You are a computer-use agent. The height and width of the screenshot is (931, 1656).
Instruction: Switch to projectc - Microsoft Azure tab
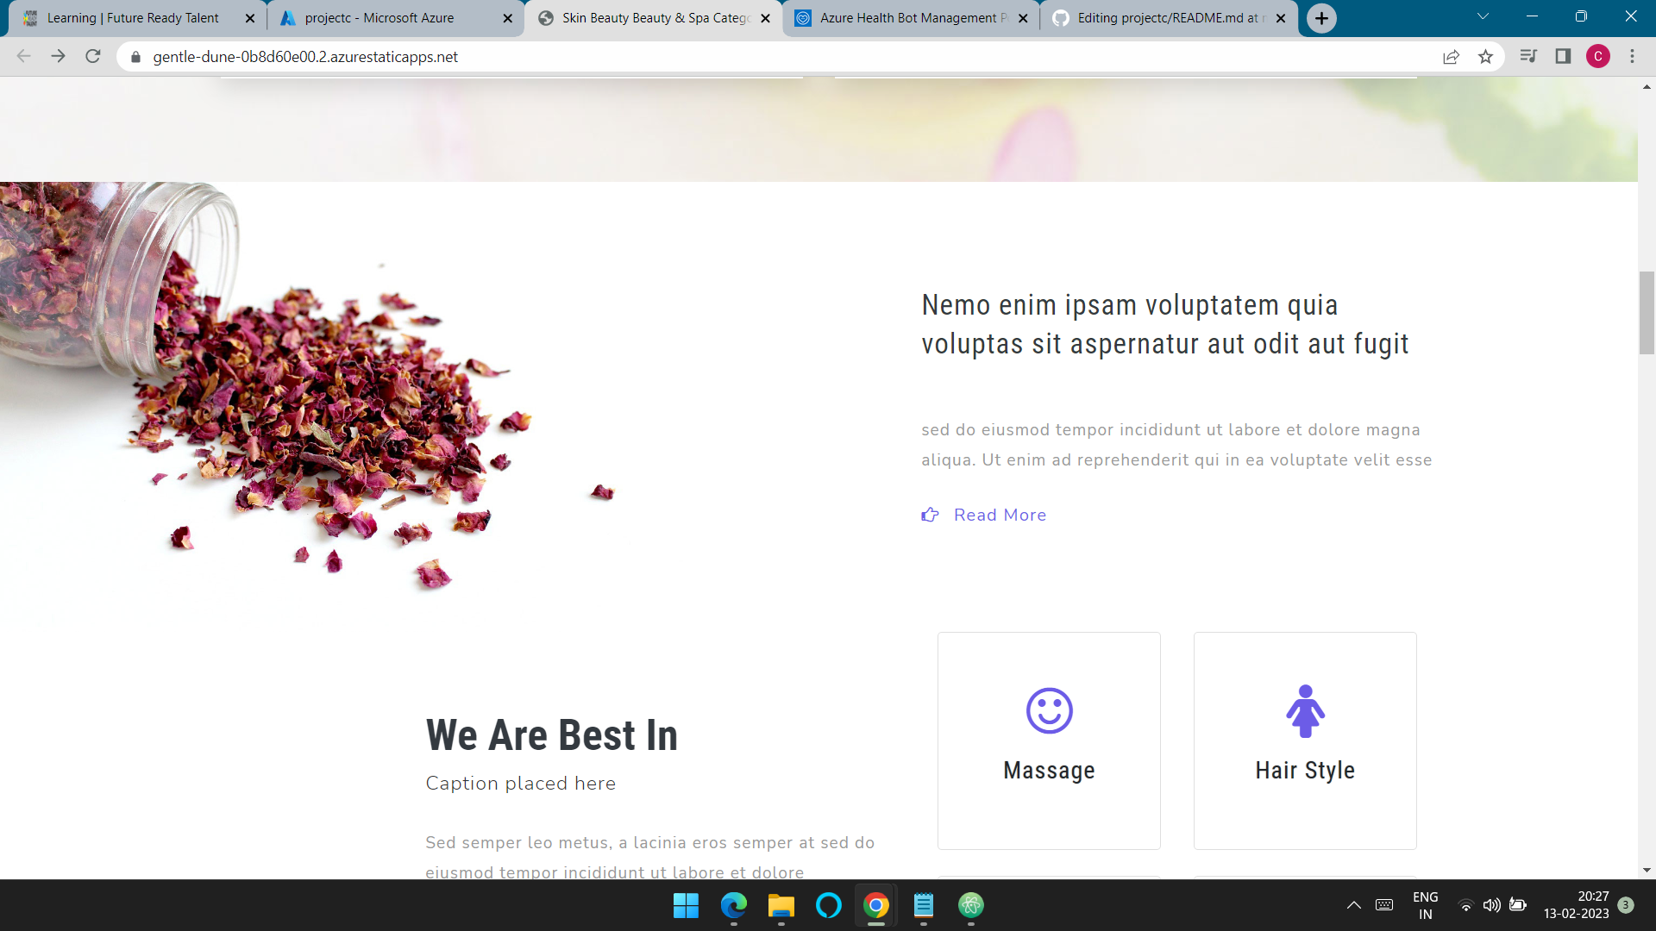[379, 18]
